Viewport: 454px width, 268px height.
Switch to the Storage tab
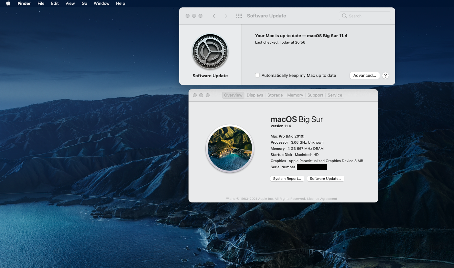pyautogui.click(x=275, y=95)
